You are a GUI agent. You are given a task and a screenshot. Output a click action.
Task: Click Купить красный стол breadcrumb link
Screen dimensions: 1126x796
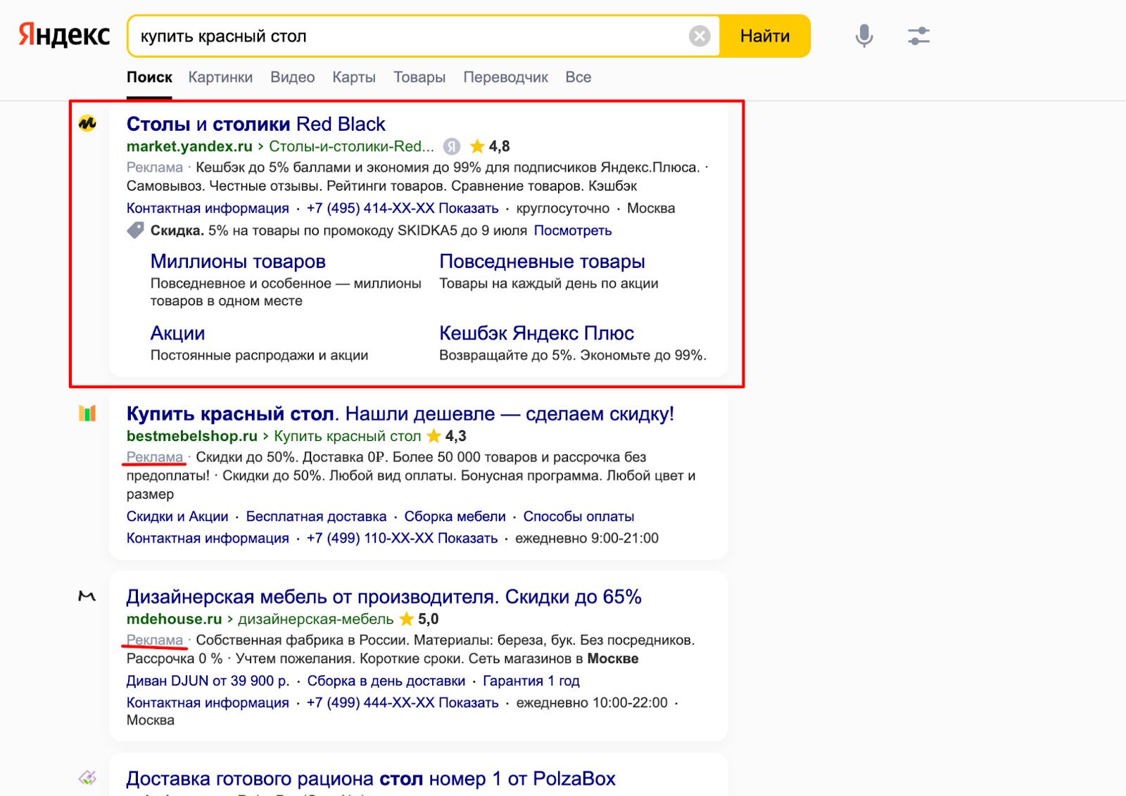coord(348,436)
